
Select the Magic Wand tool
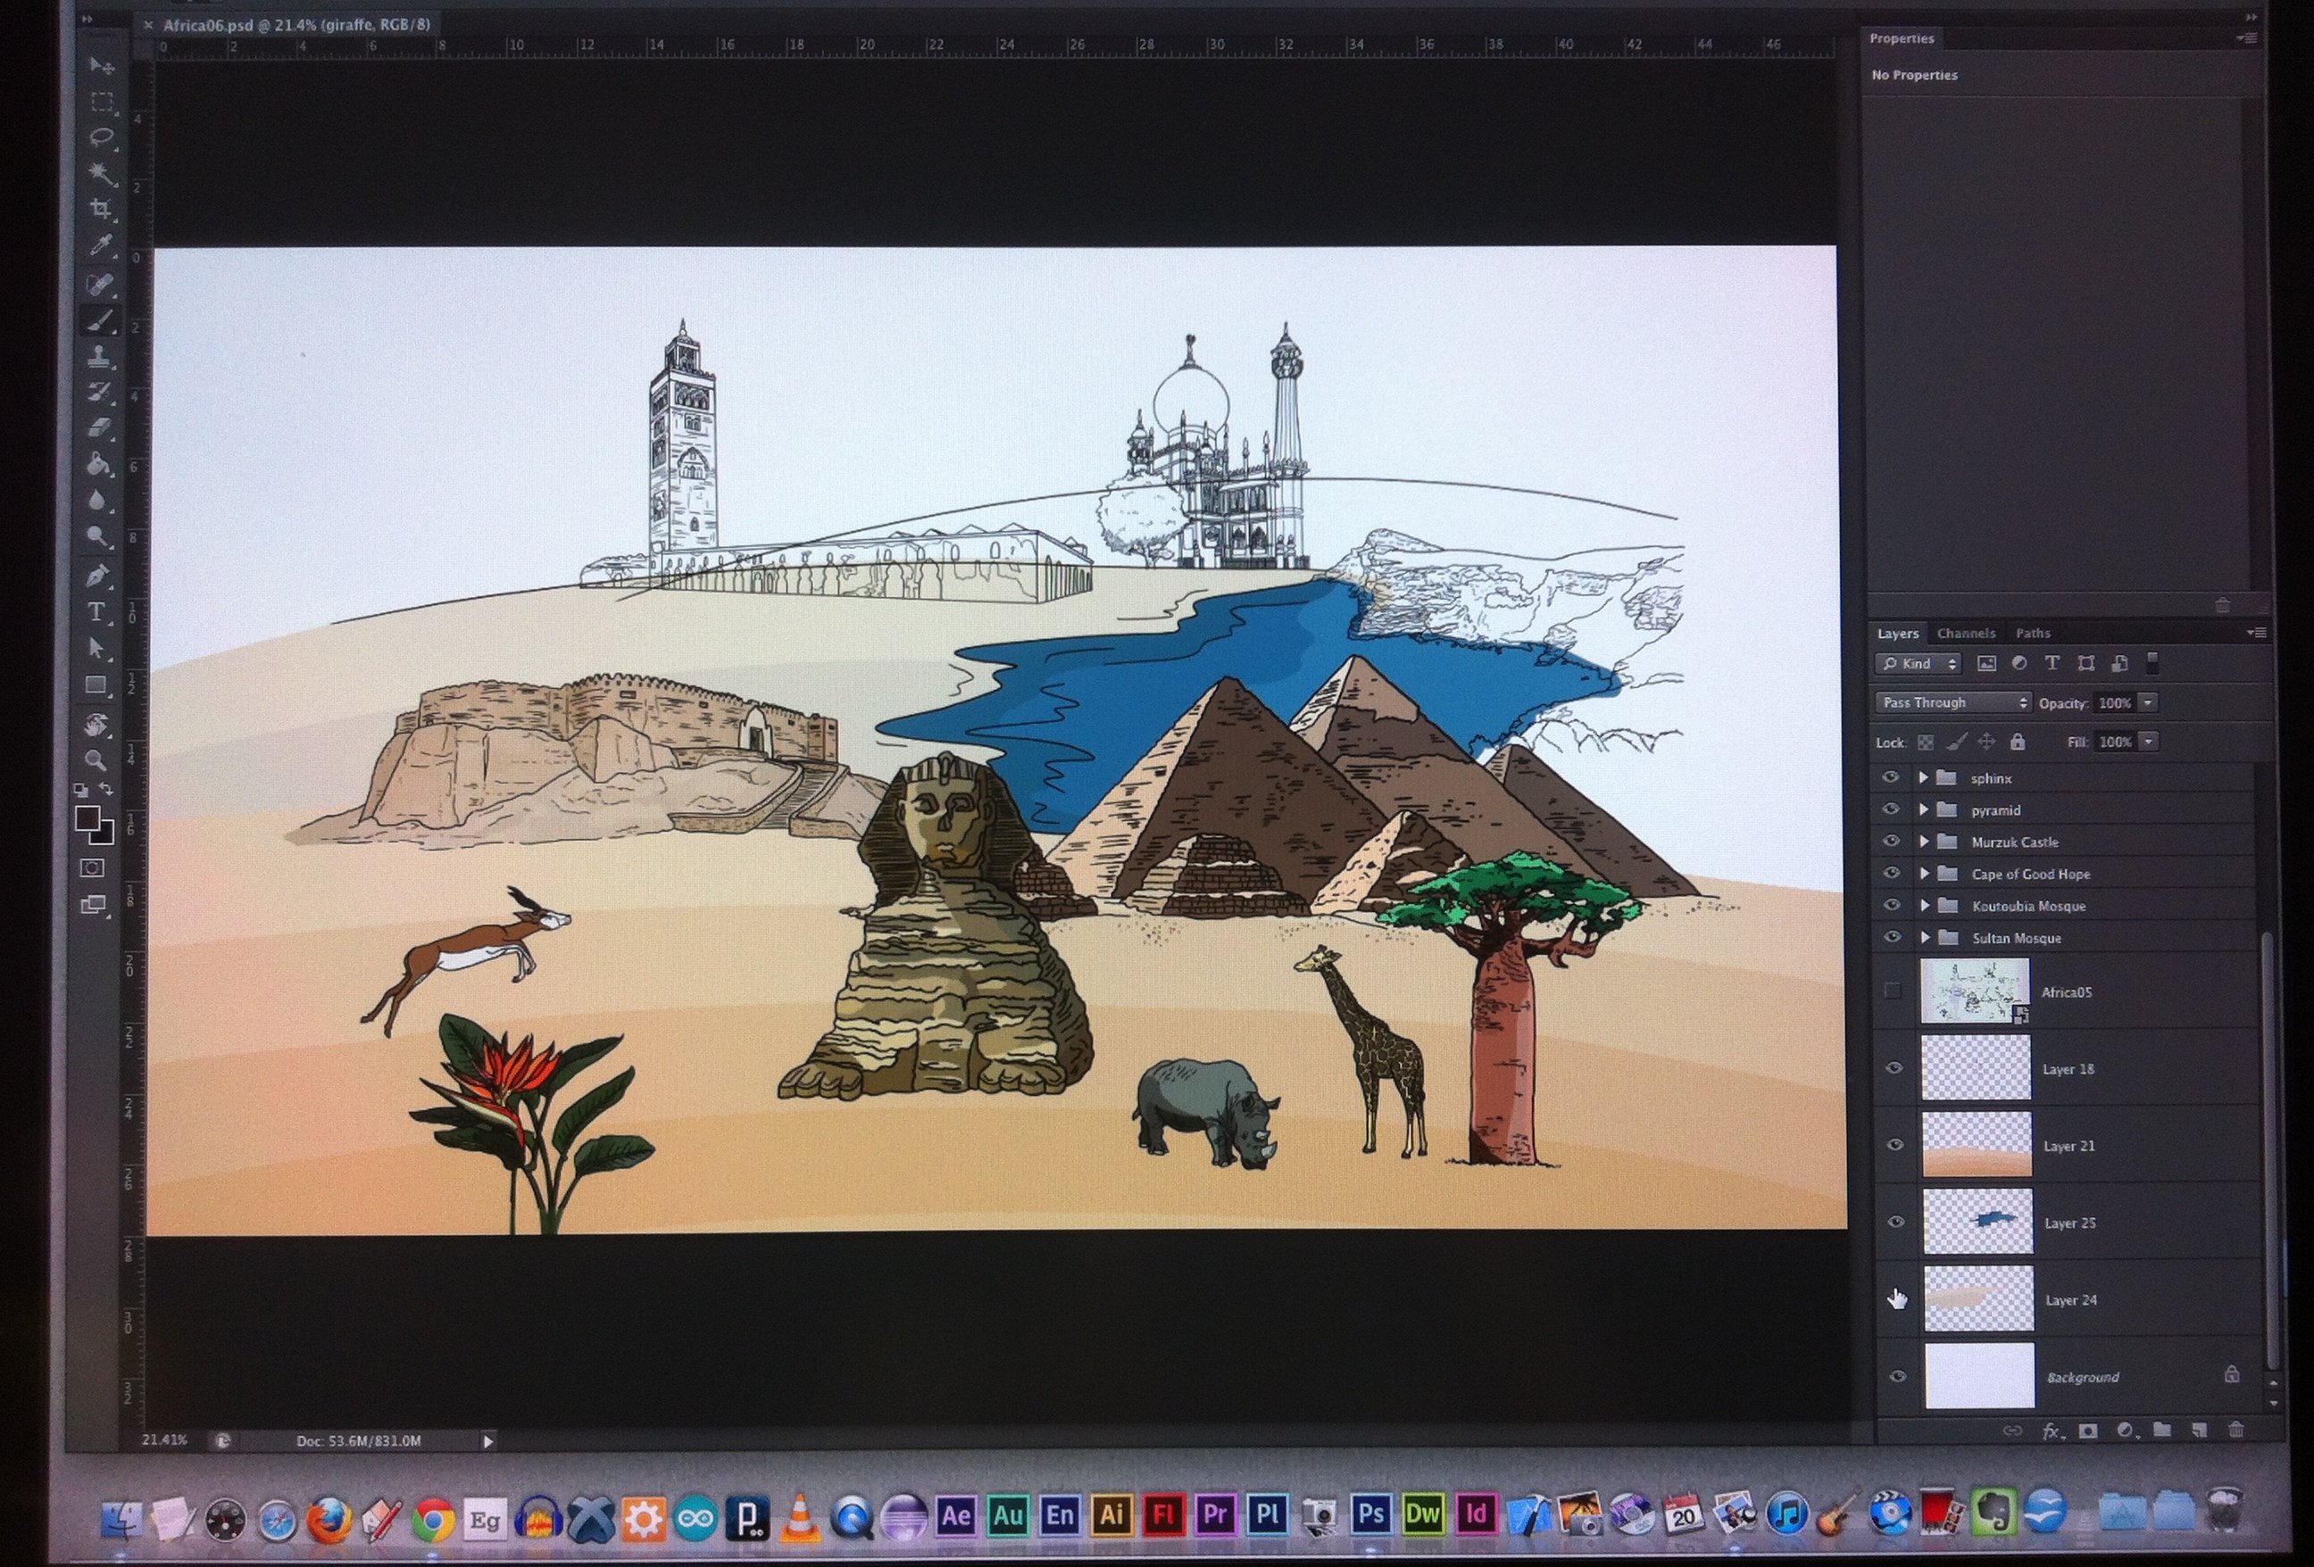coord(101,173)
